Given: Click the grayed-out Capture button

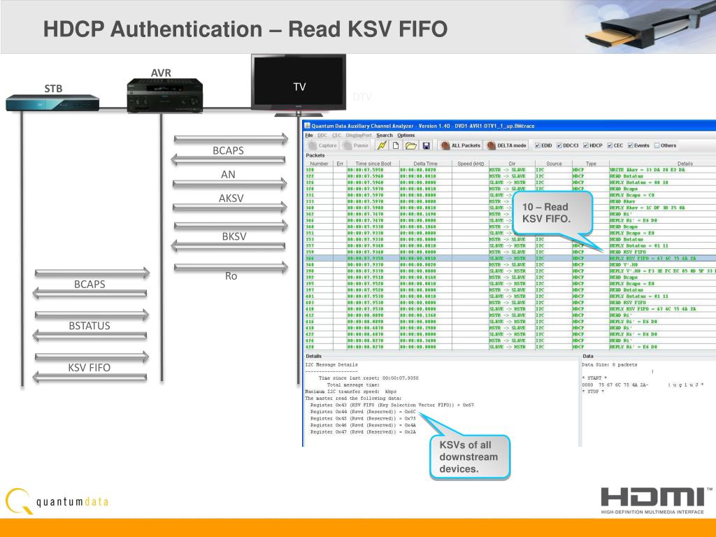Looking at the screenshot, I should coord(322,145).
